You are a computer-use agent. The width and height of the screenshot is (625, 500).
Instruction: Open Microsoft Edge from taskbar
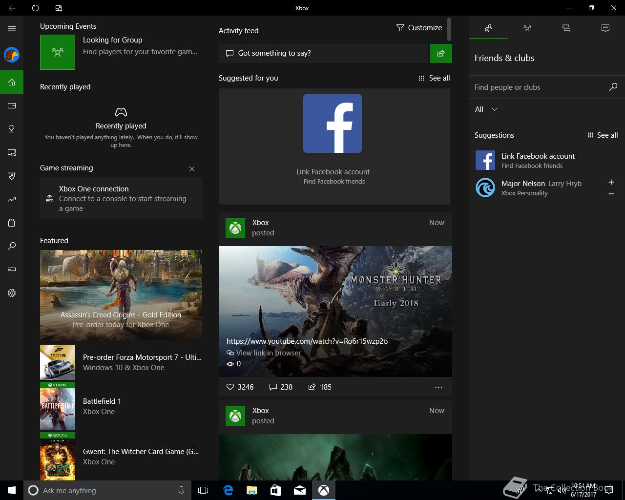228,490
